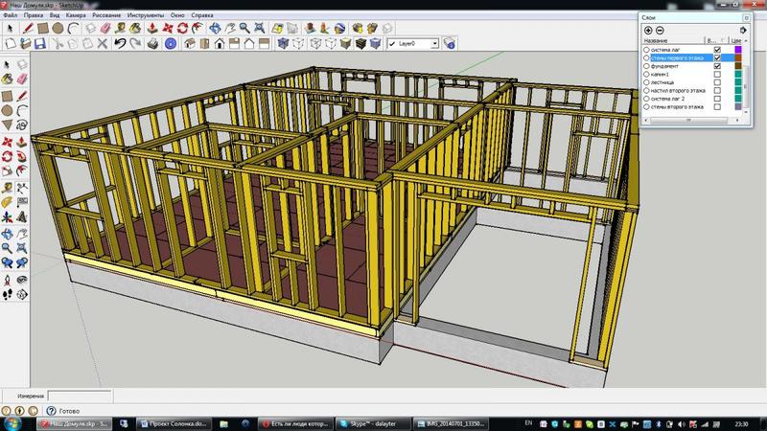
Task: Show the 'лестница' layer via checkbox
Action: [x=717, y=82]
